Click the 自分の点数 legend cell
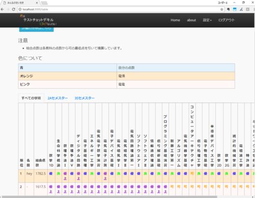255x198 pixels. [x=176, y=68]
